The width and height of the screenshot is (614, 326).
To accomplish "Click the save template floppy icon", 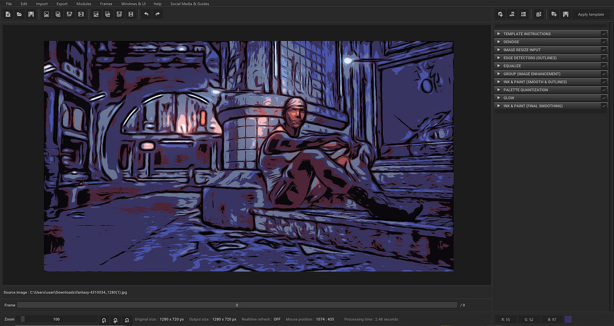I will [x=566, y=14].
